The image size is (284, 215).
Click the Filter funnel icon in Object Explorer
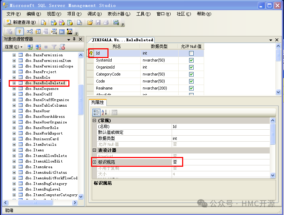click(54, 47)
